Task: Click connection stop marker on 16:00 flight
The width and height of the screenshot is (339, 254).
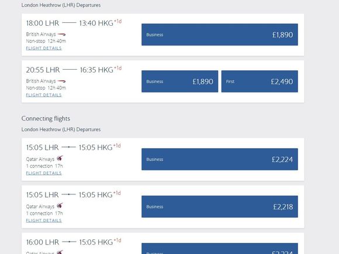Action: pos(69,242)
